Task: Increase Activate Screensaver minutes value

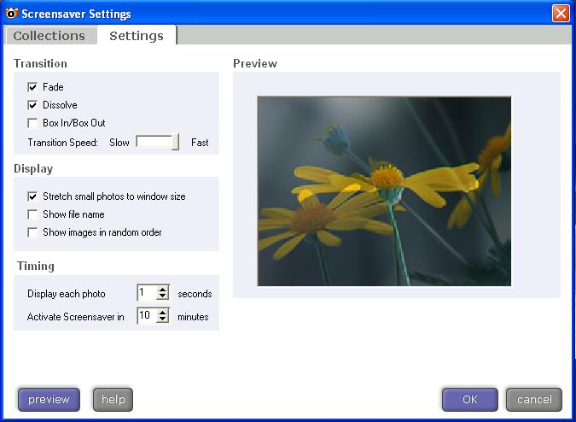Action: click(162, 312)
